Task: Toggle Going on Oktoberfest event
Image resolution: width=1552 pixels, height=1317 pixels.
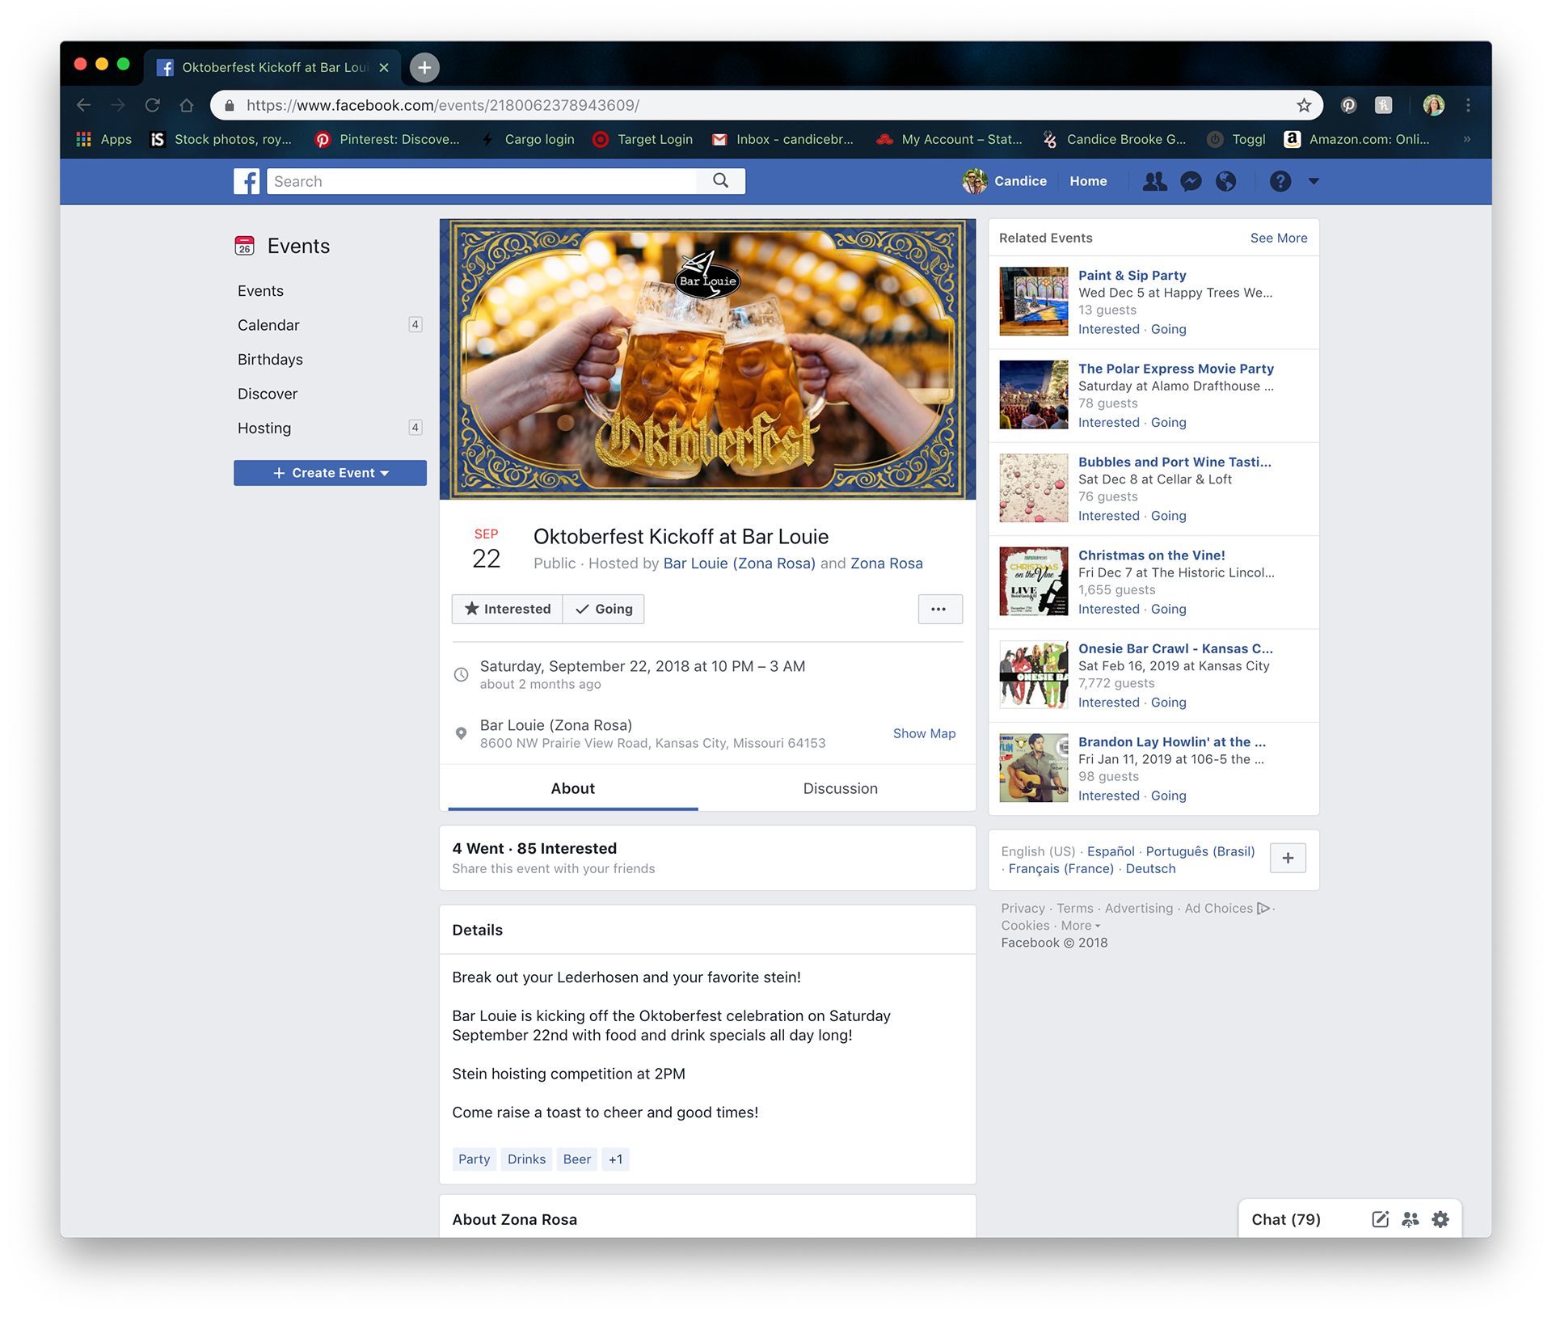Action: coord(604,609)
